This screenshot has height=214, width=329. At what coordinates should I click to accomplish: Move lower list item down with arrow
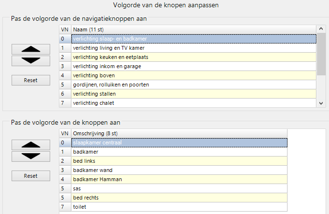tap(31, 157)
